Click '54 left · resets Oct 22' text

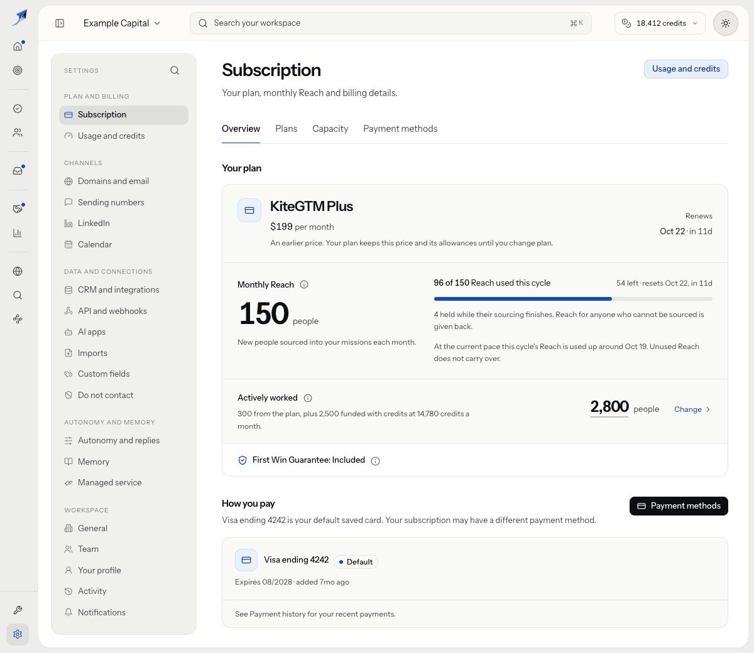click(664, 283)
